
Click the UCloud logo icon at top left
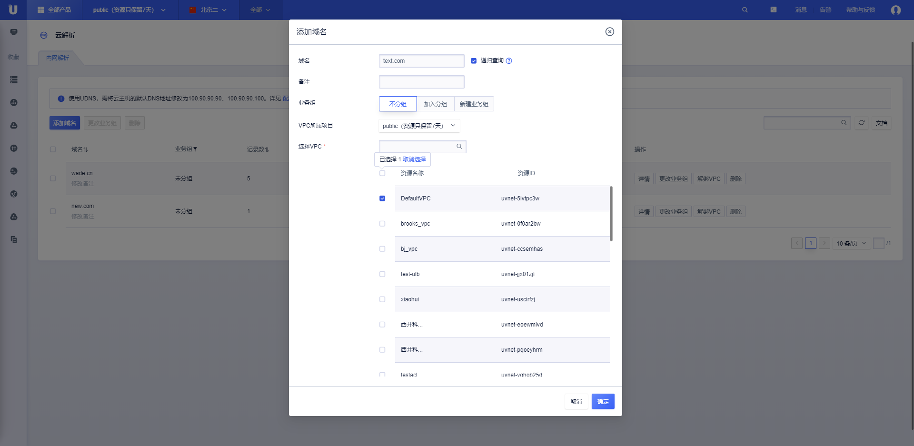click(x=13, y=10)
